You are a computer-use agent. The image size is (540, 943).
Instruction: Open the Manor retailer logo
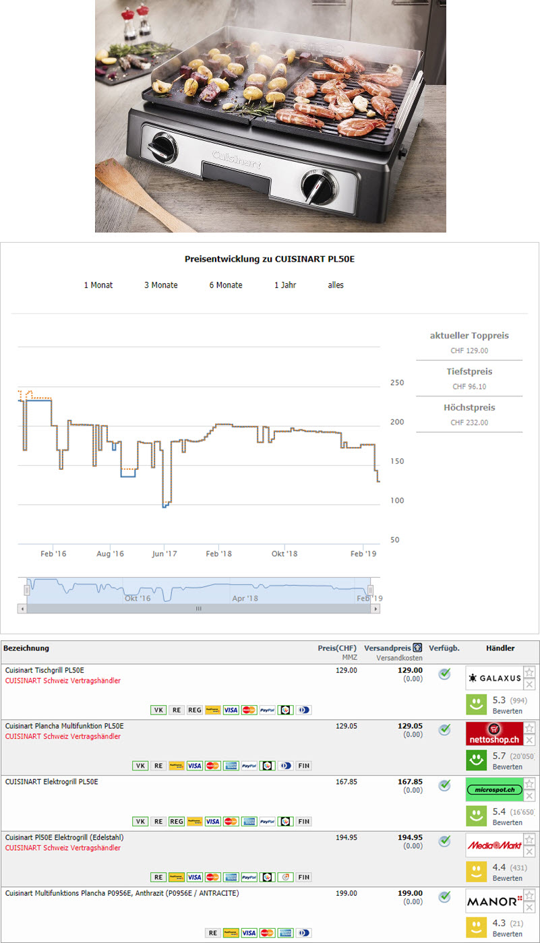pyautogui.click(x=494, y=901)
